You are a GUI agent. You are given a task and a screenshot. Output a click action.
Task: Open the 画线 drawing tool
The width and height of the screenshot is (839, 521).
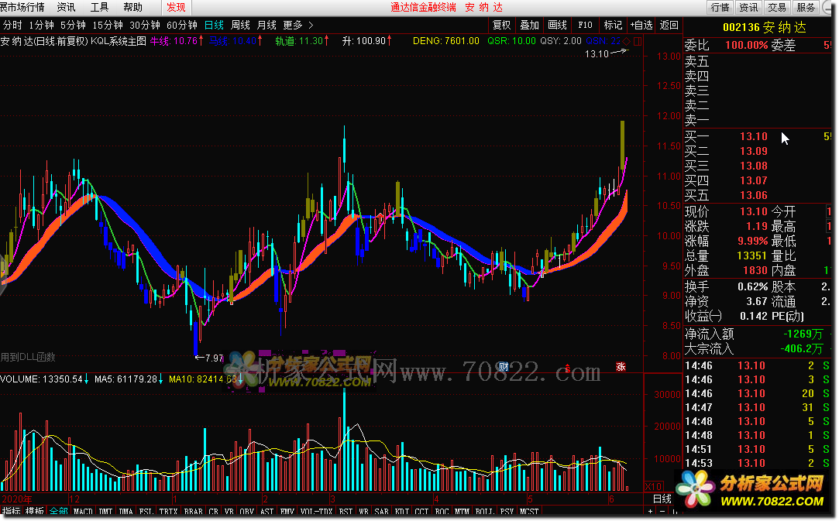click(x=557, y=25)
